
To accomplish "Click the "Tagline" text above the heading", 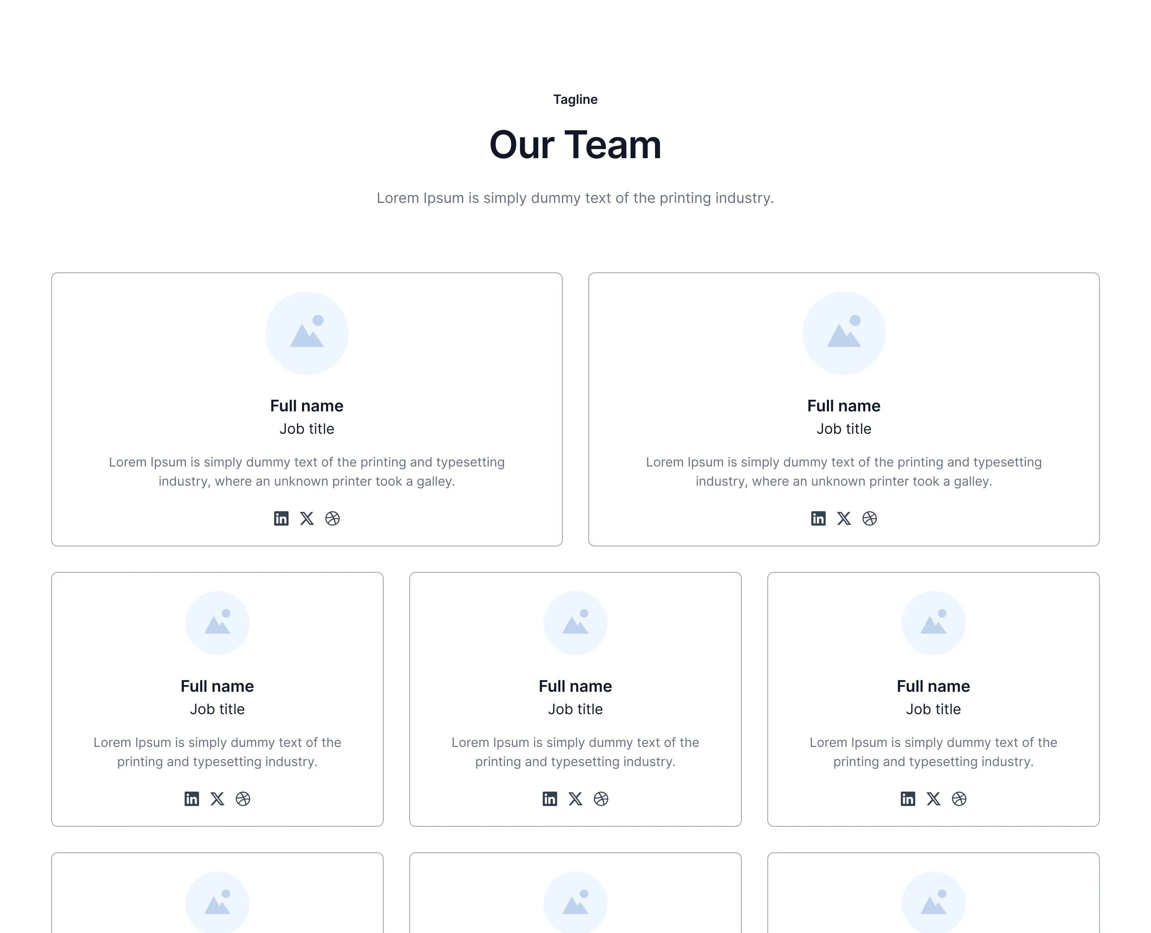I will [575, 99].
